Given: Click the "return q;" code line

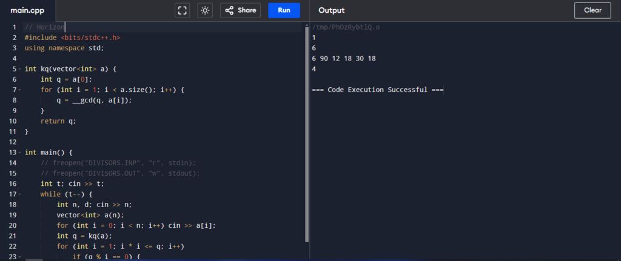Looking at the screenshot, I should click(x=58, y=121).
